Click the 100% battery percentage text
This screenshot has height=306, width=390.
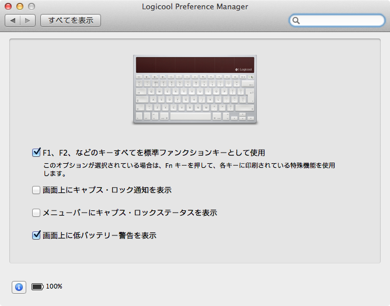coord(54,286)
